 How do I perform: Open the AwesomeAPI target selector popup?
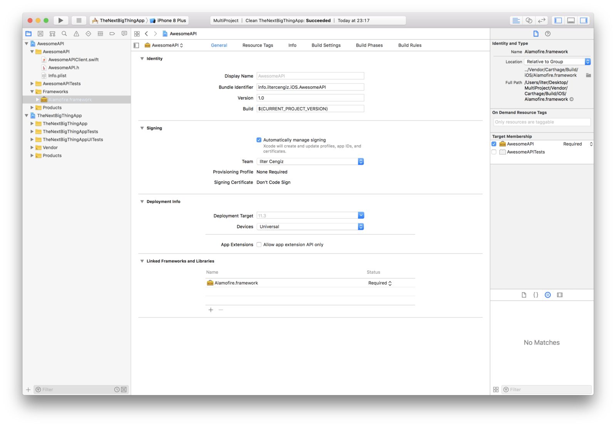[164, 45]
